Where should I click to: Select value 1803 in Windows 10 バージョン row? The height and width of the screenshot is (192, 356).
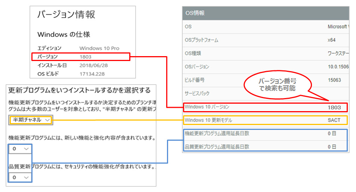pos(334,107)
